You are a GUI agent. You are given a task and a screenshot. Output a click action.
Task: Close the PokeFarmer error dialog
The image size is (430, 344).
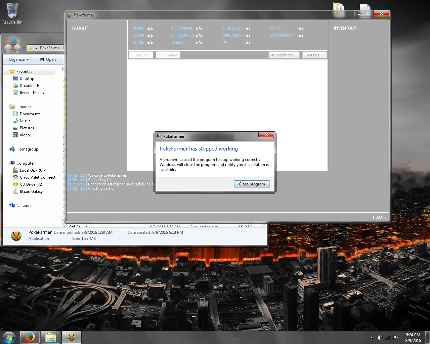(x=266, y=135)
